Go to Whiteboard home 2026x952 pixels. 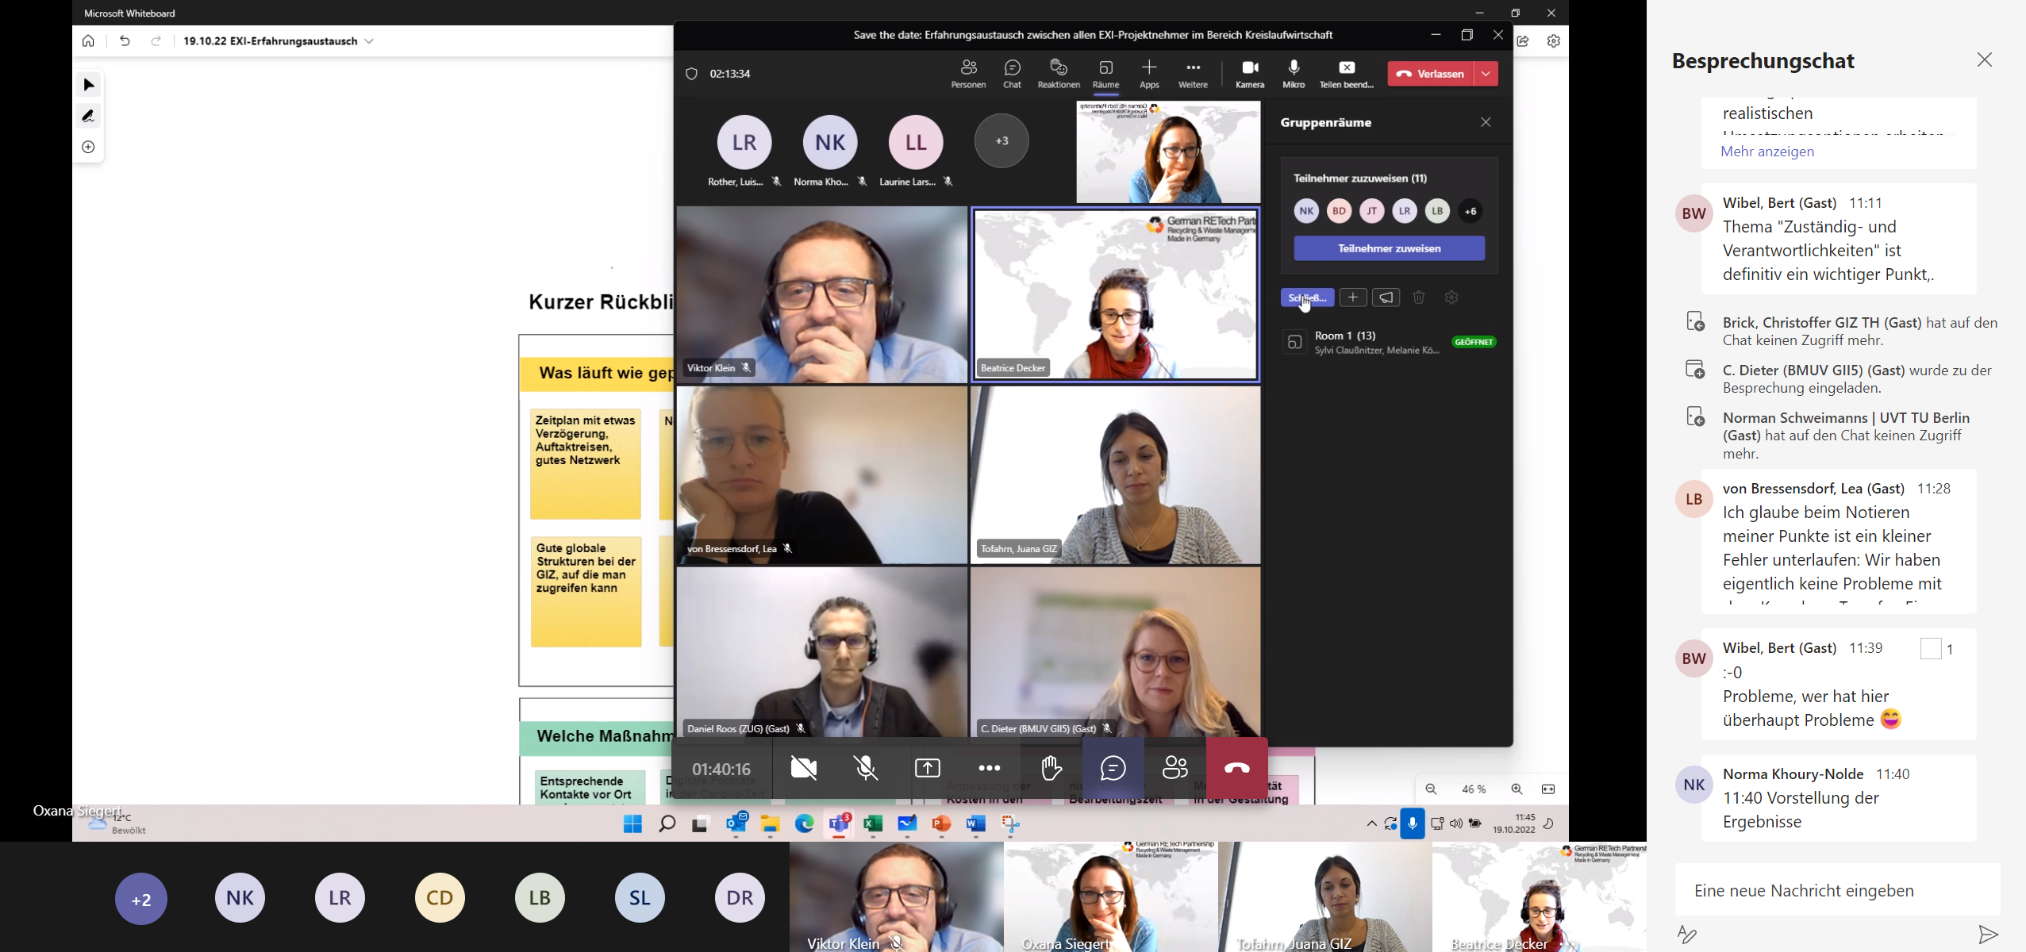pos(88,40)
